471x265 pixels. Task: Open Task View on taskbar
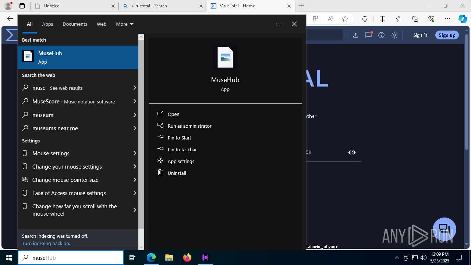132,258
